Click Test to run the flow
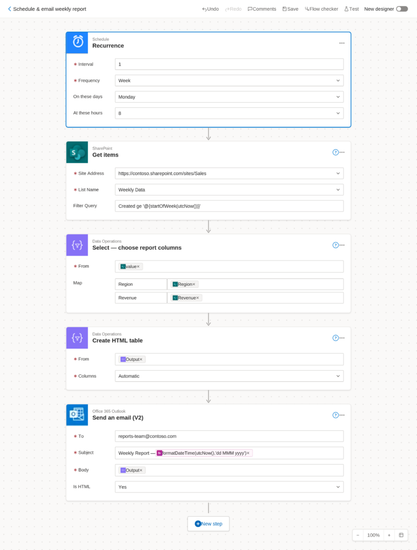 [352, 9]
